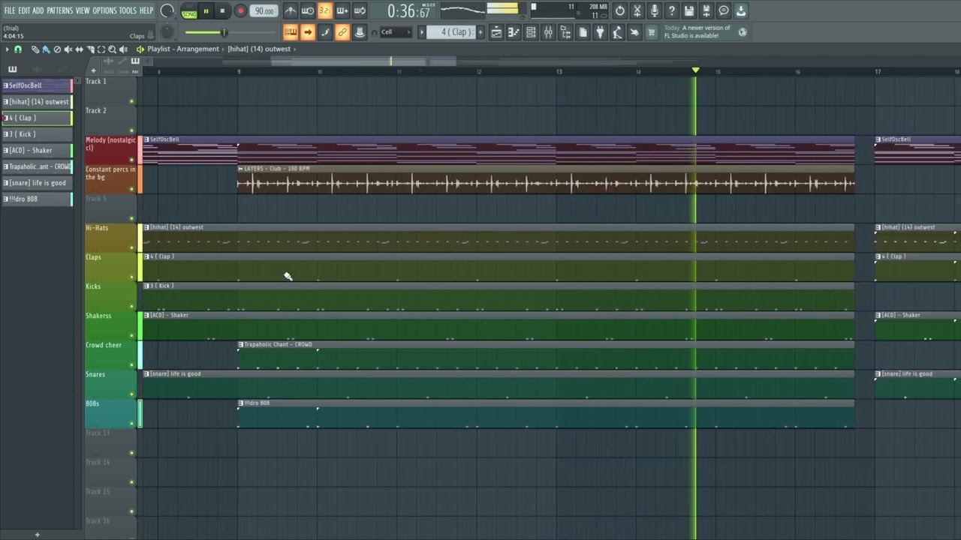Click the render audio export icon
Screen dimensions: 961x540
tap(706, 11)
